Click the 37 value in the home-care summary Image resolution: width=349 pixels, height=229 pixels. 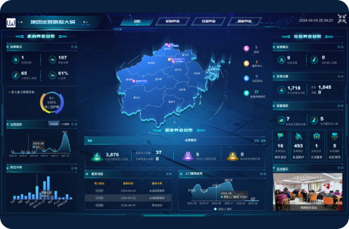pyautogui.click(x=159, y=152)
